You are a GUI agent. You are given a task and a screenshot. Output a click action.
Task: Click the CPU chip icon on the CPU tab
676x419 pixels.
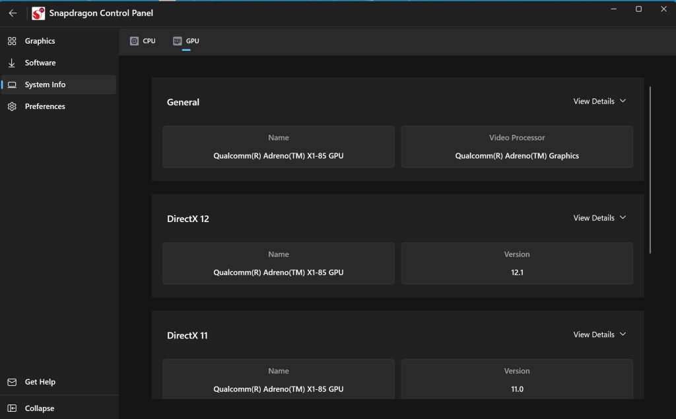point(133,40)
